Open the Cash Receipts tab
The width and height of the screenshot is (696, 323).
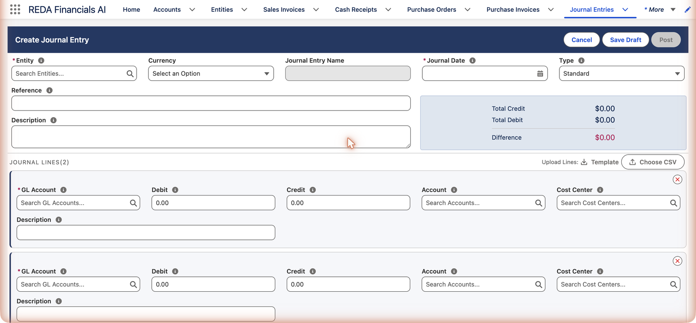pyautogui.click(x=356, y=10)
